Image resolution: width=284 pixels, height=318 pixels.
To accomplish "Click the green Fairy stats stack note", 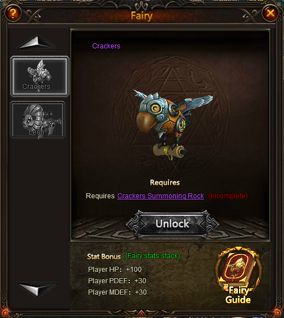I will 153,256.
